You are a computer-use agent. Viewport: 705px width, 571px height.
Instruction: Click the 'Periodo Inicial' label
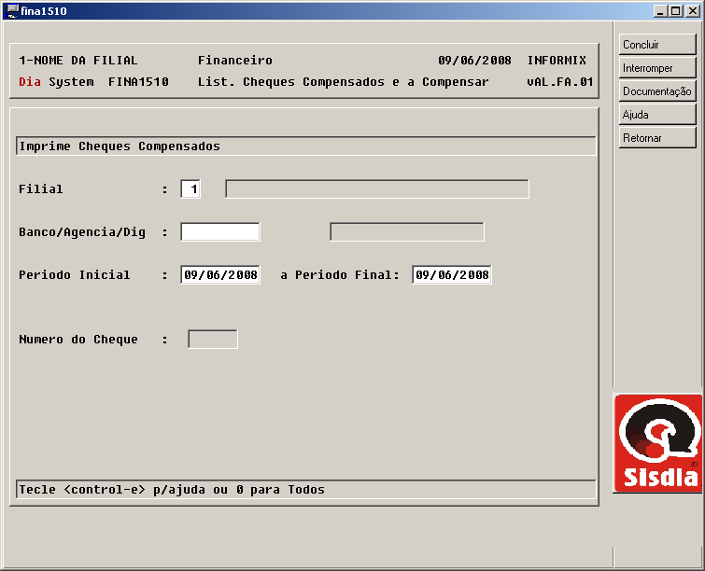tap(74, 275)
